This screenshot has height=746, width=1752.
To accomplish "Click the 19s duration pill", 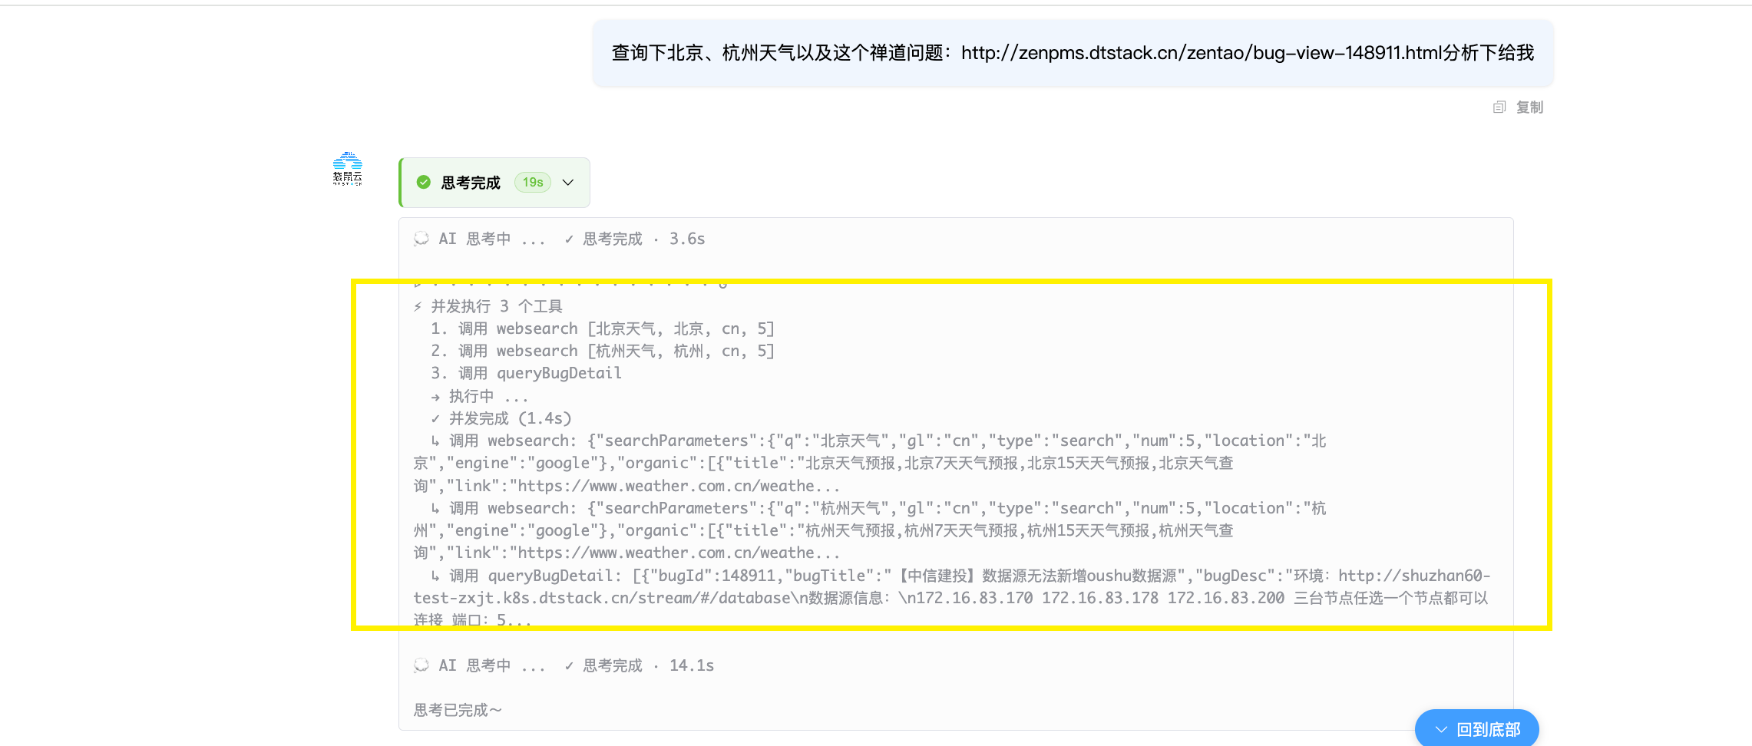I will click(533, 182).
